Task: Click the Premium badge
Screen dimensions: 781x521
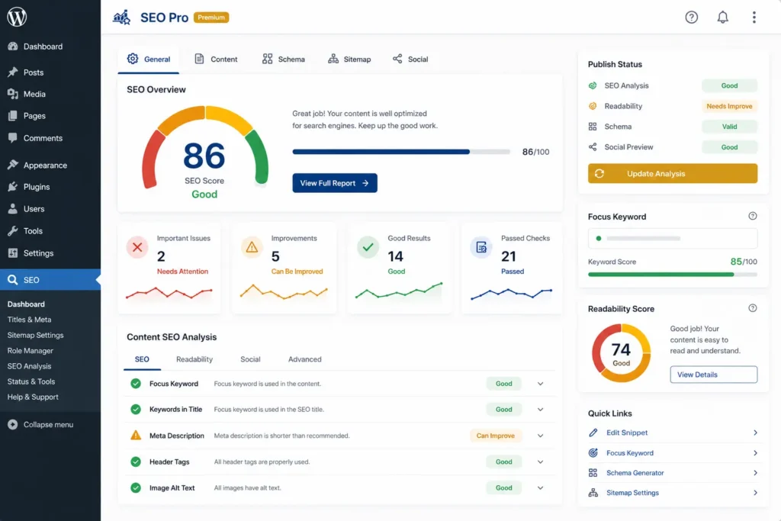Action: pos(211,18)
